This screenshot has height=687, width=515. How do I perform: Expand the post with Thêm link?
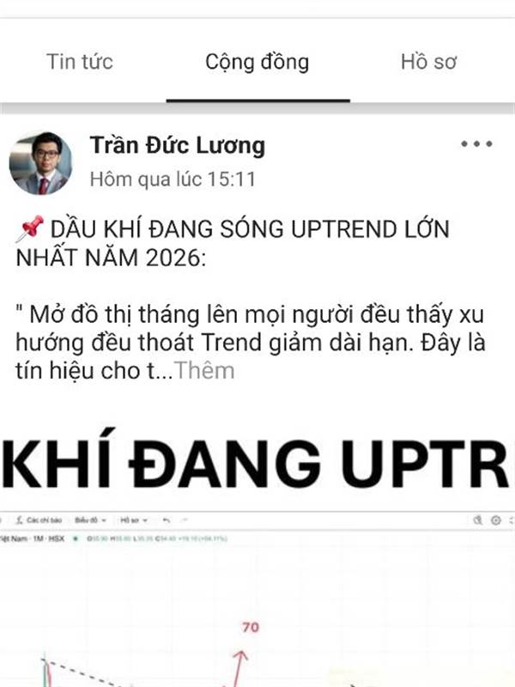point(204,371)
